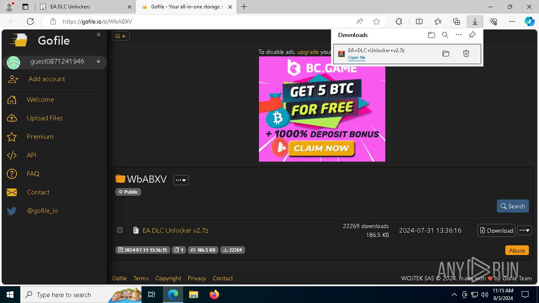Open Favorites list
This screenshot has width=539, height=303.
click(x=438, y=21)
